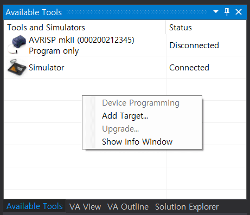This screenshot has height=215, width=250.
Task: Click the Program only label
Action: (x=54, y=51)
